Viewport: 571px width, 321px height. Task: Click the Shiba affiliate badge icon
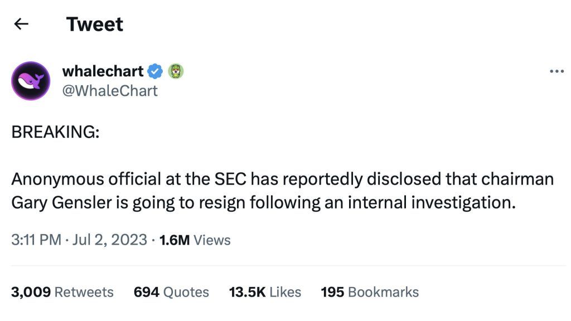[176, 71]
